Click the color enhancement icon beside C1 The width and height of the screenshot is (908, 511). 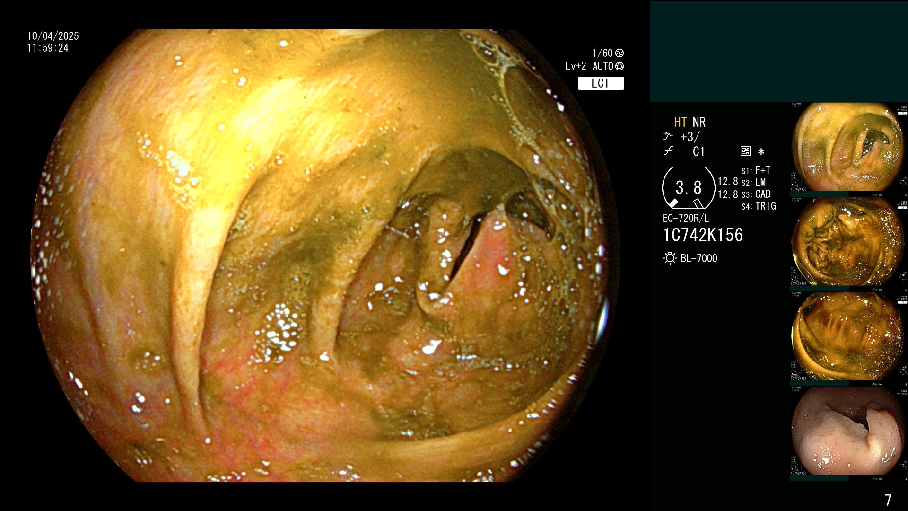pyautogui.click(x=668, y=151)
